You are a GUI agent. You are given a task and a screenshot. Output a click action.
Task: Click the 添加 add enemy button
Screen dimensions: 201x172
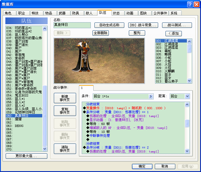click(x=174, y=33)
